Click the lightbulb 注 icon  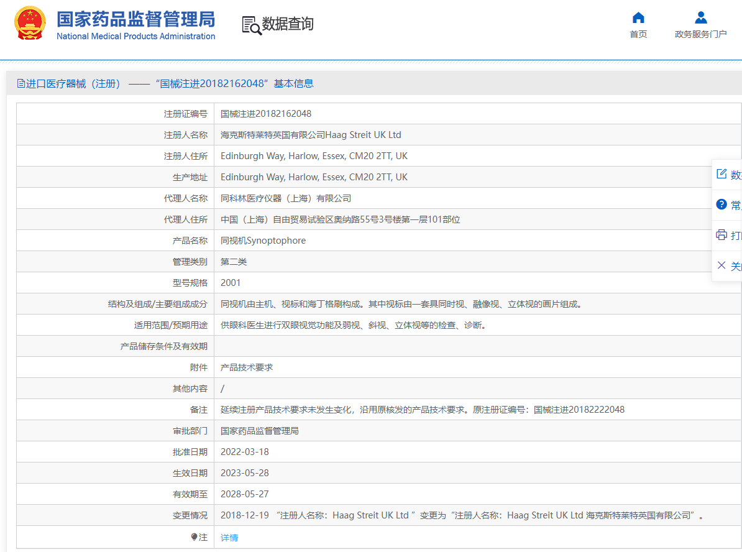pyautogui.click(x=194, y=537)
